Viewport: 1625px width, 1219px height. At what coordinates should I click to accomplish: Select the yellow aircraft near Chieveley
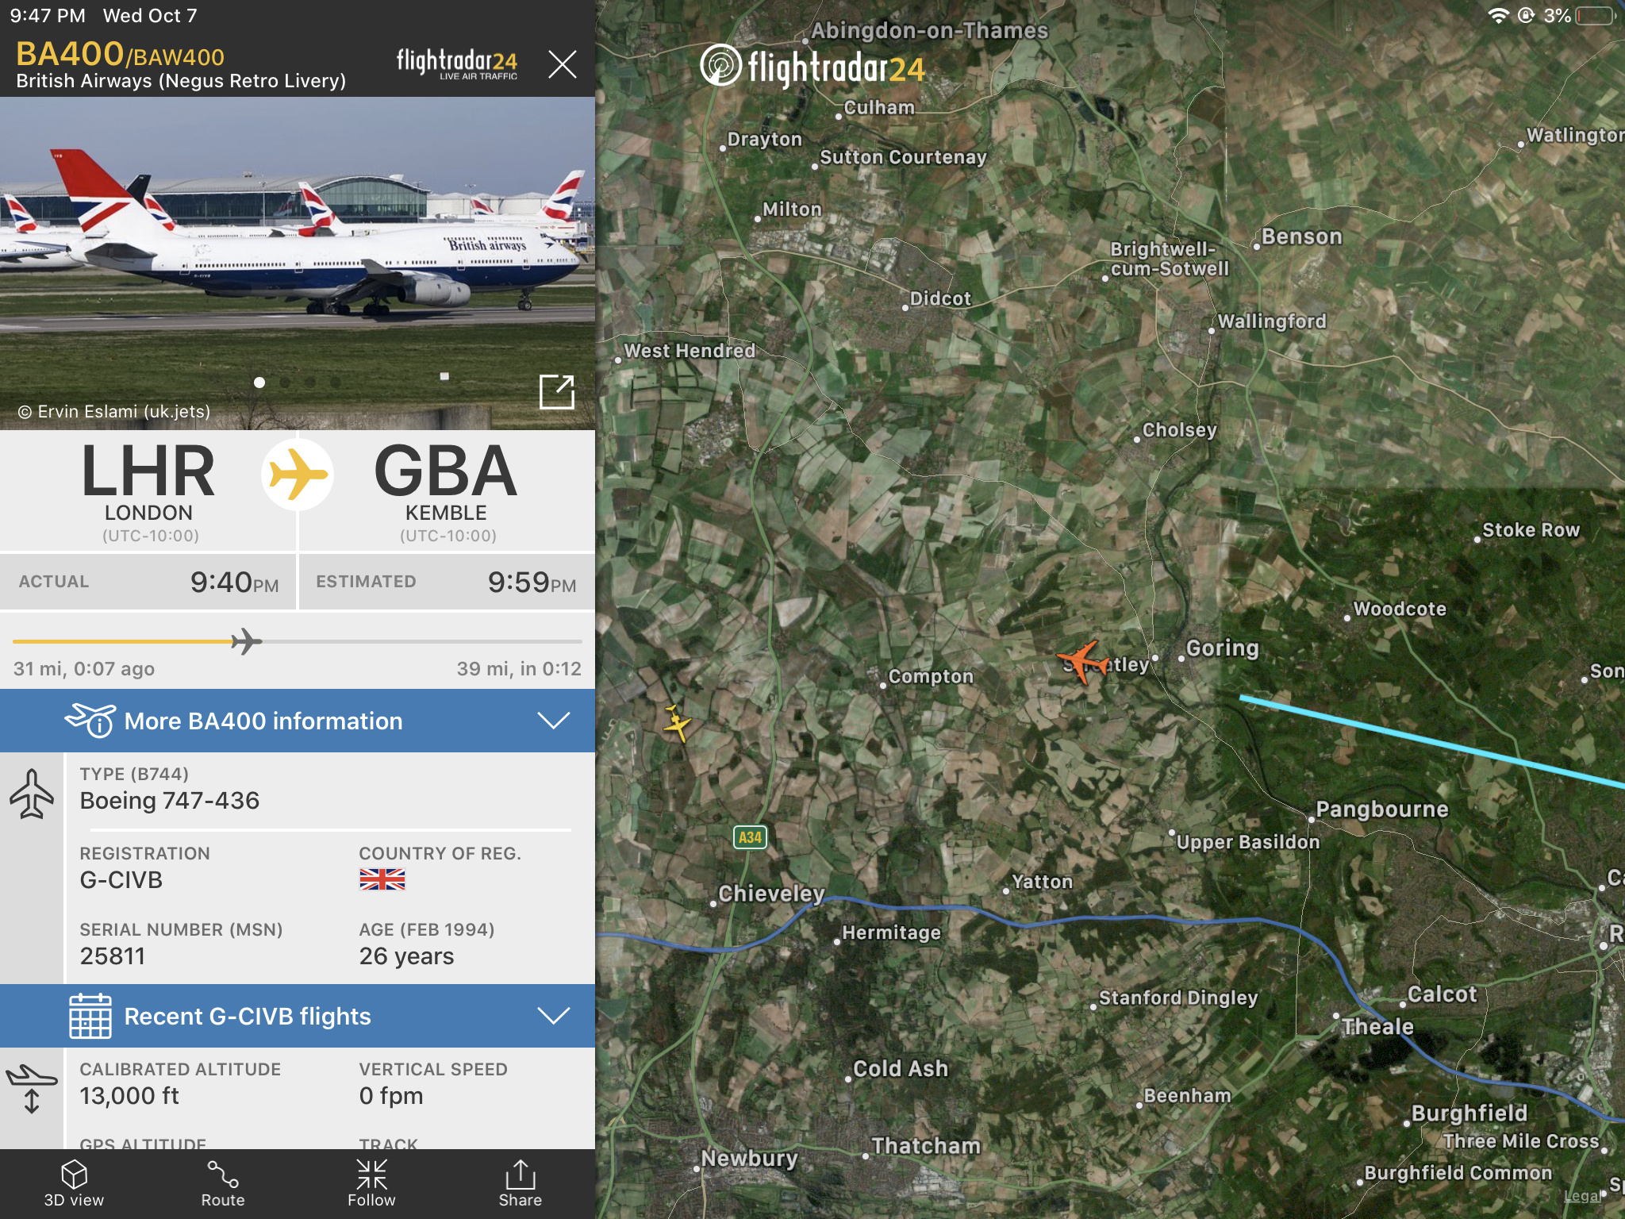pos(676,723)
